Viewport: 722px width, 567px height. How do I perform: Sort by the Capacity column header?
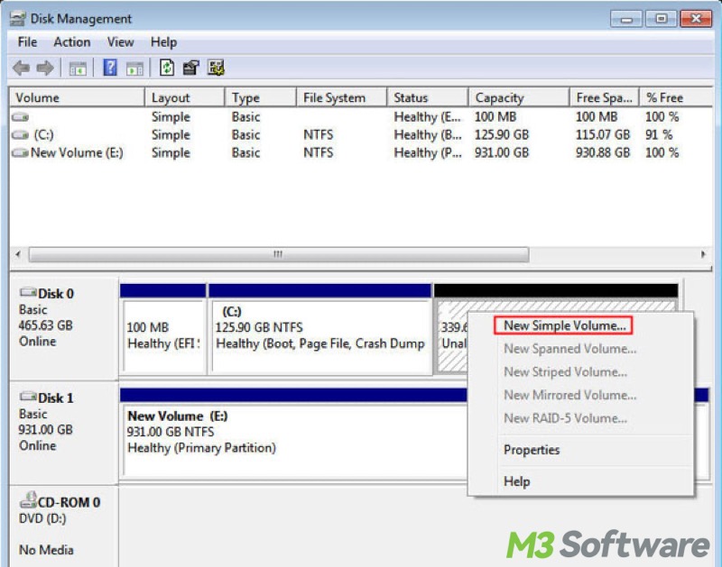(520, 97)
